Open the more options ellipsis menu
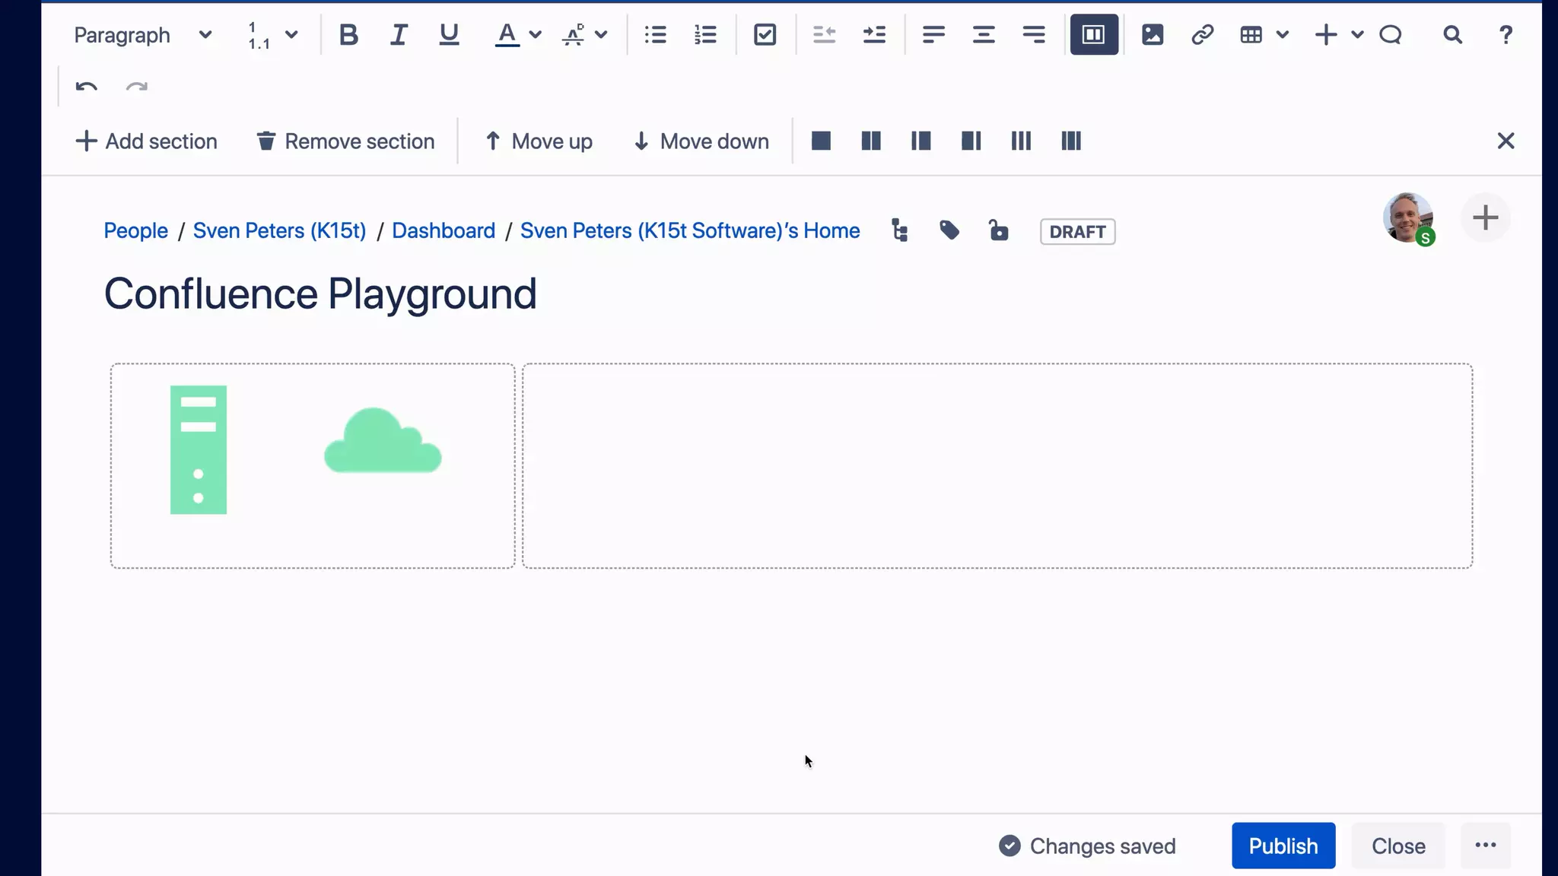1558x876 pixels. pyautogui.click(x=1486, y=846)
